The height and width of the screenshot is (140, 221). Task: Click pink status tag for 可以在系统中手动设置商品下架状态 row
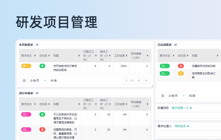[x=26, y=115]
